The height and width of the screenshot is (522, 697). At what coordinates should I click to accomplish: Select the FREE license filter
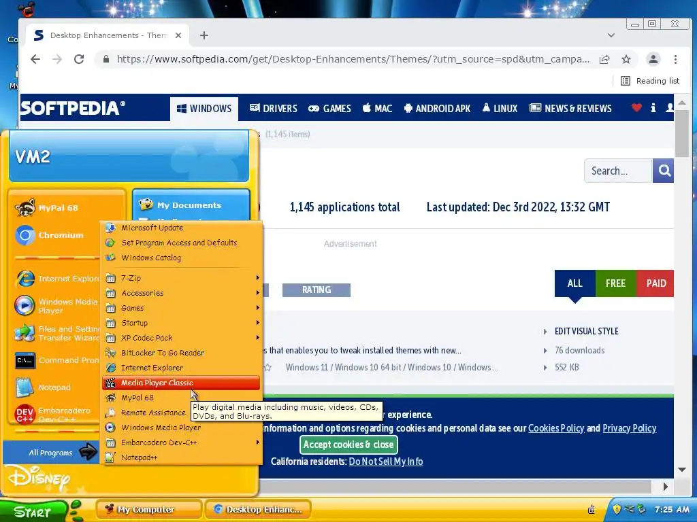[615, 283]
